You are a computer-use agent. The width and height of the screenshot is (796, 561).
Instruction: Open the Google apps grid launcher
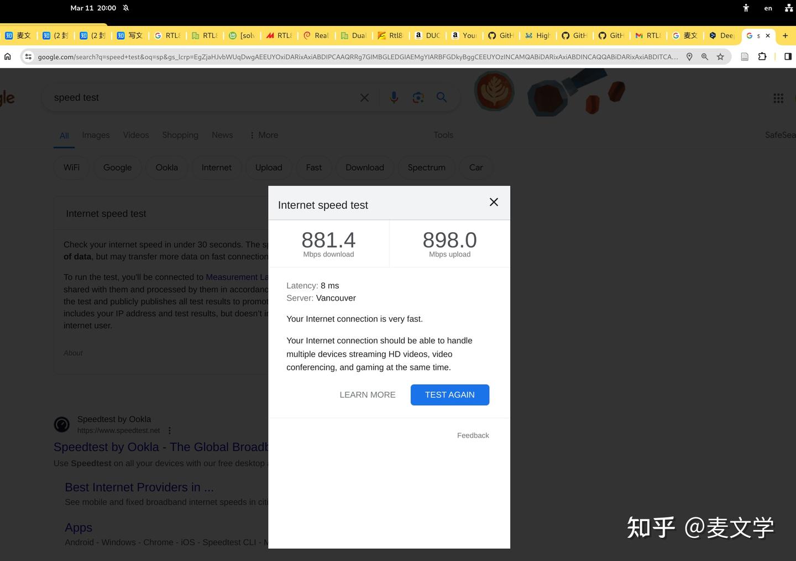(778, 98)
